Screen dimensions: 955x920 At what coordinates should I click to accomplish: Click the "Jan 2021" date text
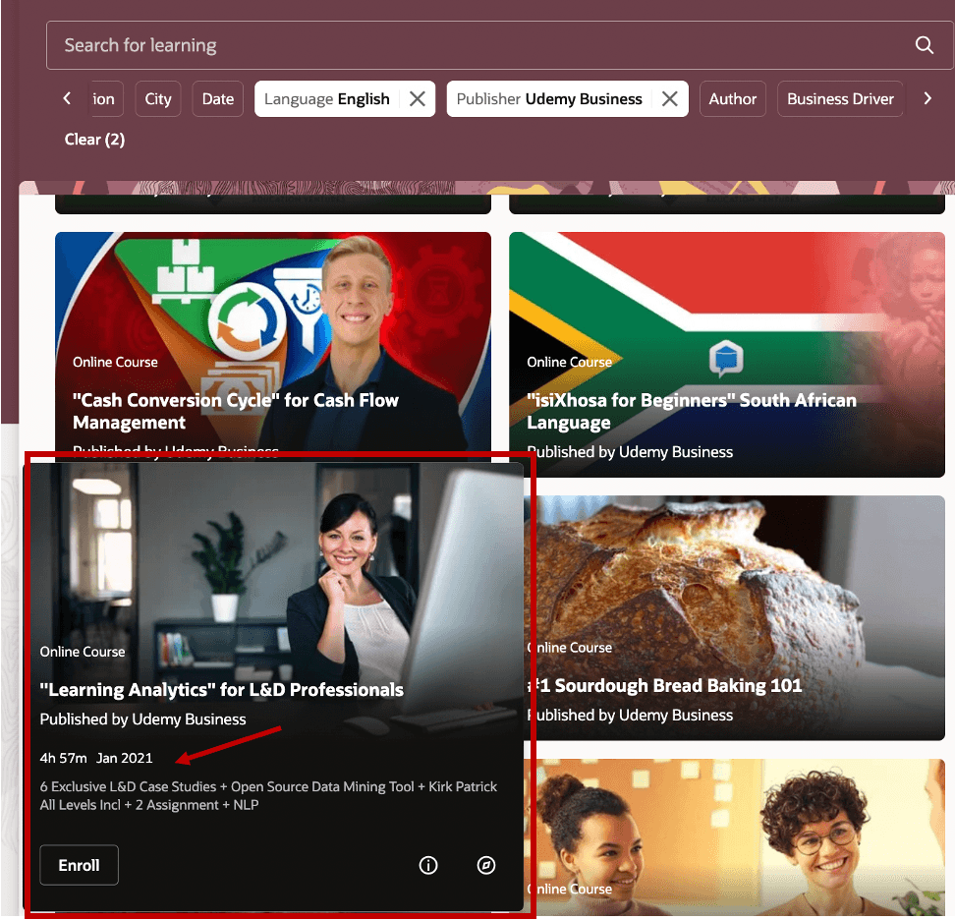click(125, 758)
